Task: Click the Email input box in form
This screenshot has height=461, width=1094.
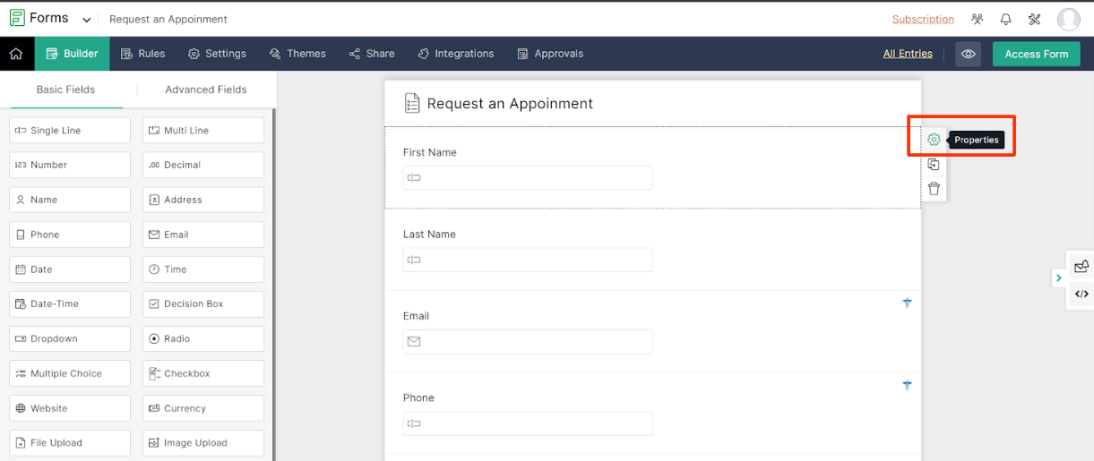Action: click(528, 341)
